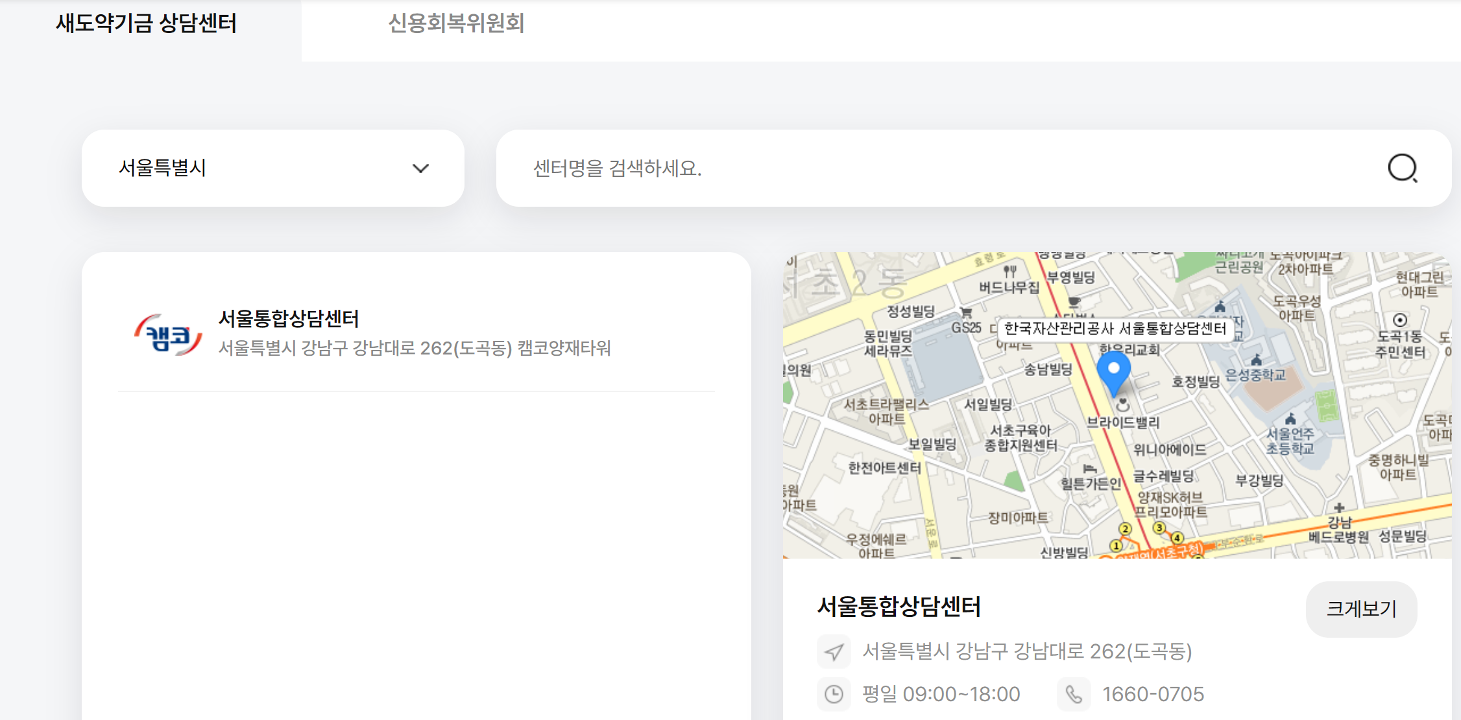1461x720 pixels.
Task: Click phone number 1660-0705
Action: (x=1153, y=694)
